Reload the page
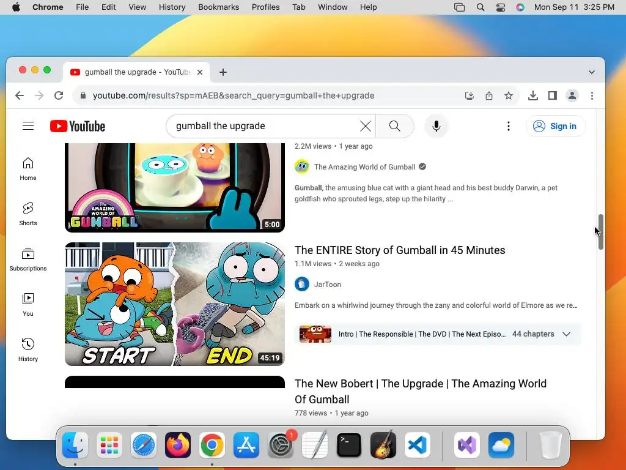The height and width of the screenshot is (470, 626). point(59,95)
